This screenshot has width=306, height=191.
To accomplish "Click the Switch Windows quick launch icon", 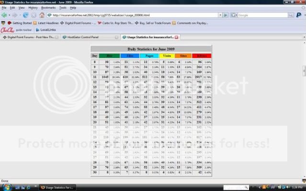I will 23,188.
